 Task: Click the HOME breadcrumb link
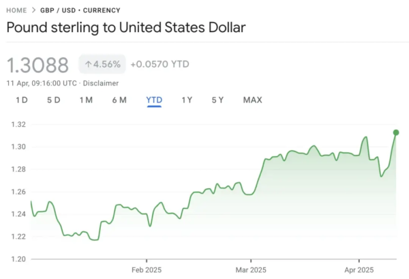[16, 10]
